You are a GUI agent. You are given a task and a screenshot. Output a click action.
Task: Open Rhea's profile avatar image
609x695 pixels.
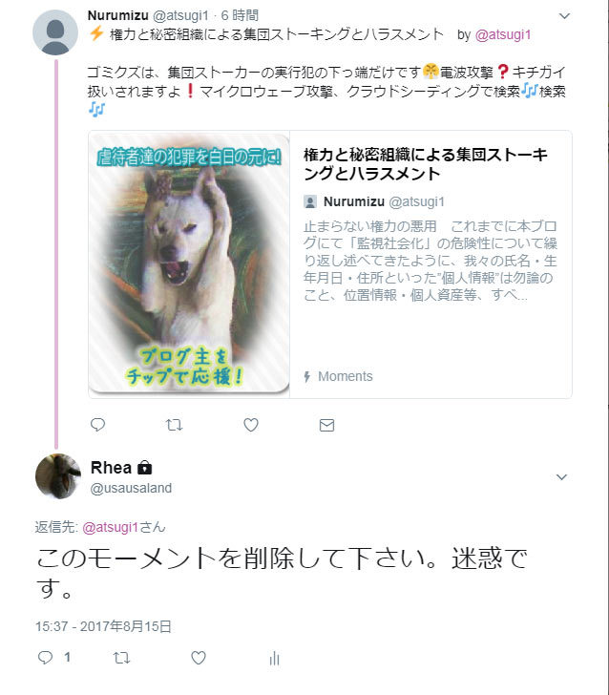click(x=58, y=476)
